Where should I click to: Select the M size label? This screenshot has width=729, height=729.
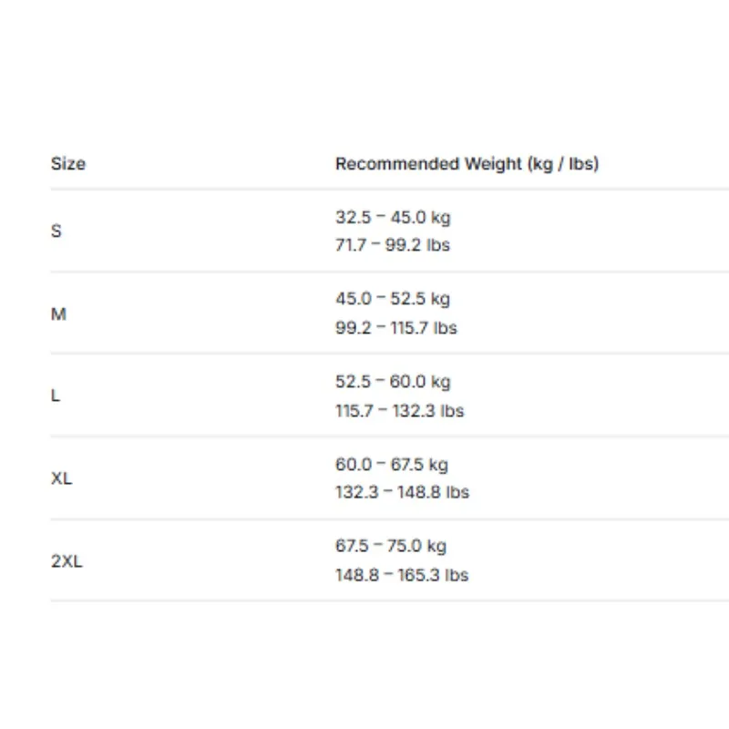click(58, 313)
